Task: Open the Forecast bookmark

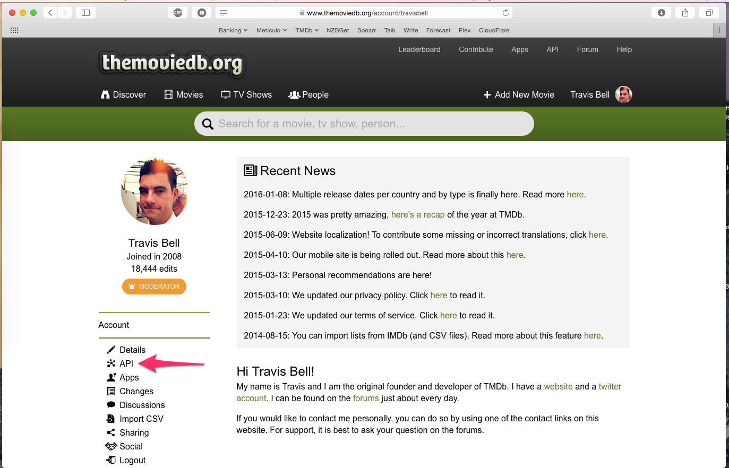Action: click(x=439, y=30)
